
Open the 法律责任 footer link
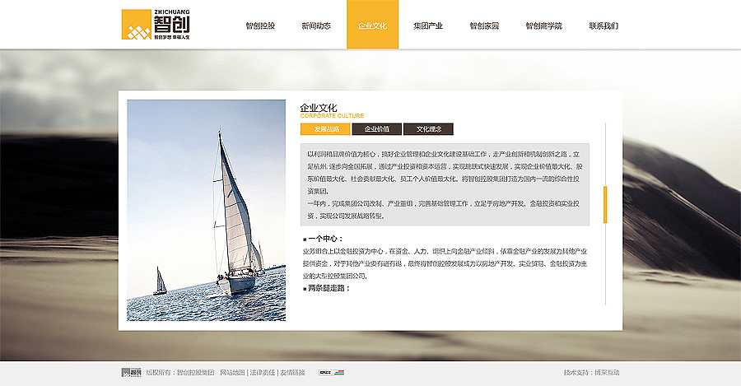tap(263, 372)
